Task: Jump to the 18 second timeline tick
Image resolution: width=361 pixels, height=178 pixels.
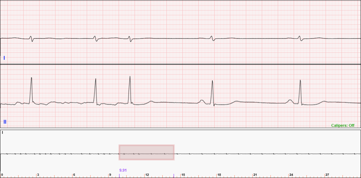Action: click(x=219, y=175)
